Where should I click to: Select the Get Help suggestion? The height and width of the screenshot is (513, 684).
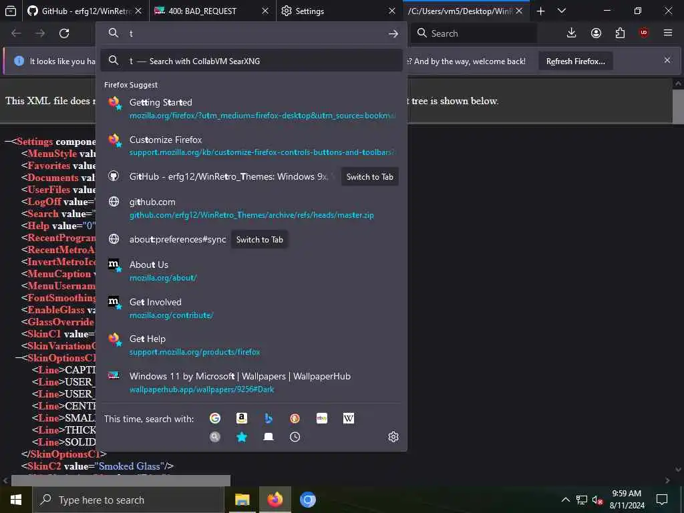[x=251, y=345]
